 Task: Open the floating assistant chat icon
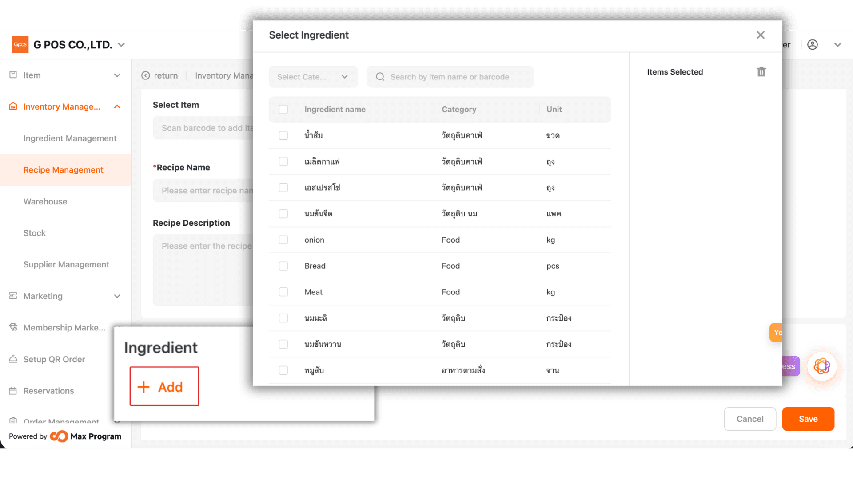coord(822,366)
